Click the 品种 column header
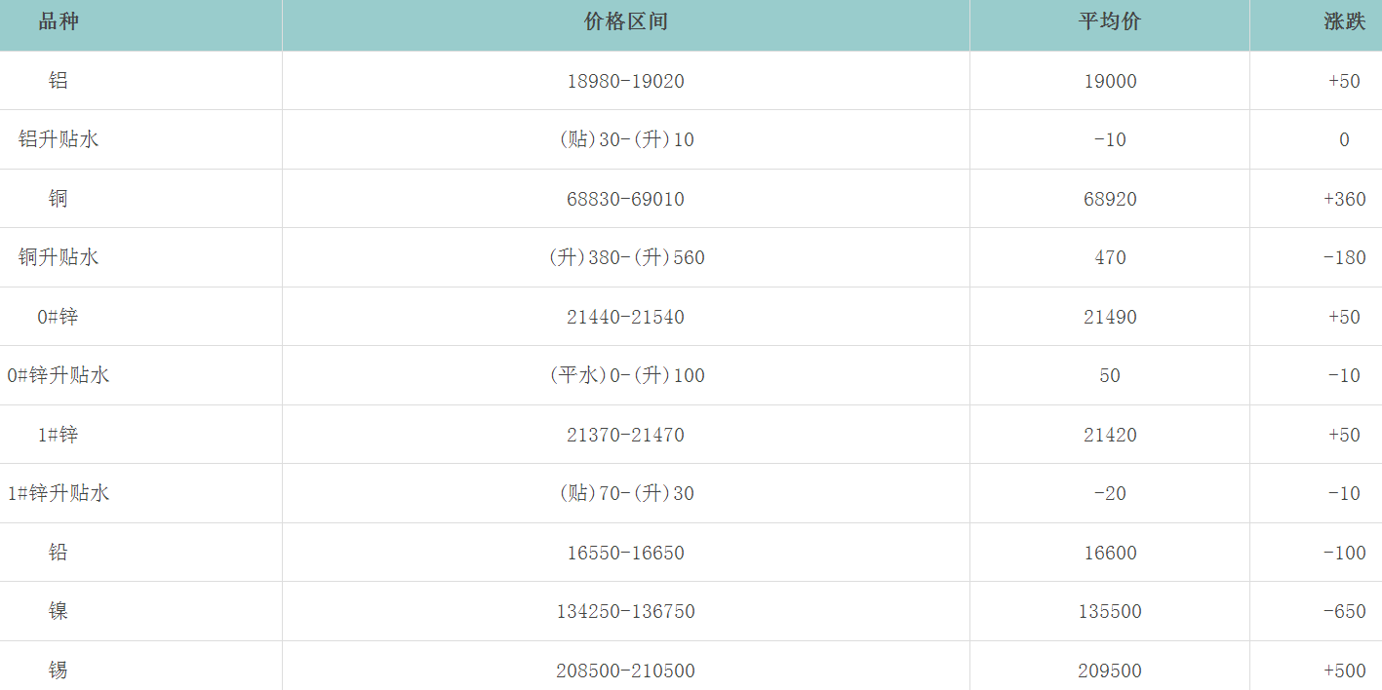1382x690 pixels. [x=59, y=22]
